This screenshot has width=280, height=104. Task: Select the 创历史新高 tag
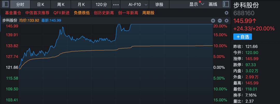tap(104, 13)
